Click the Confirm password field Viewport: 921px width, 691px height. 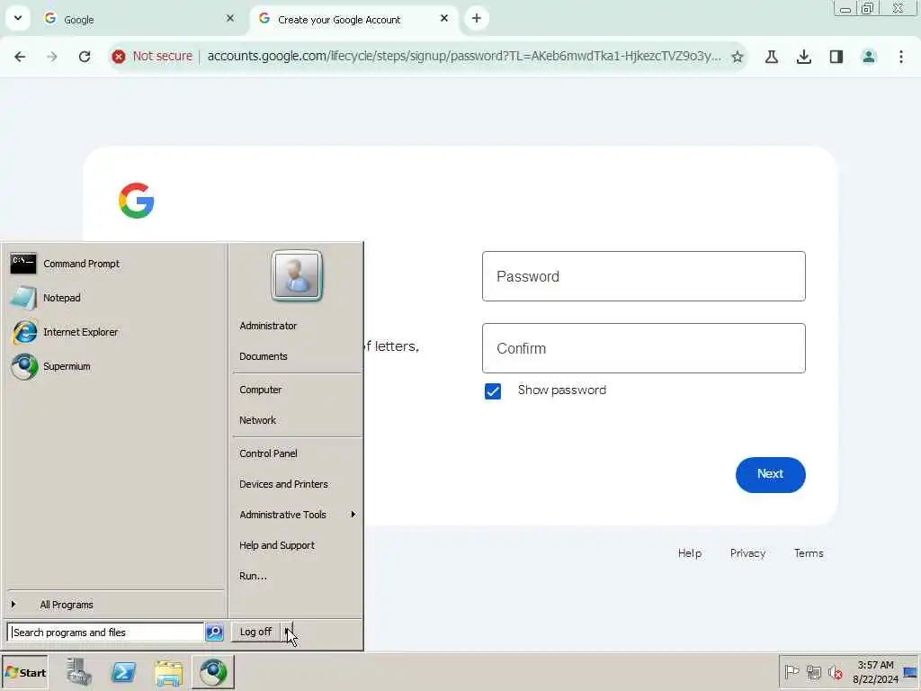point(644,348)
